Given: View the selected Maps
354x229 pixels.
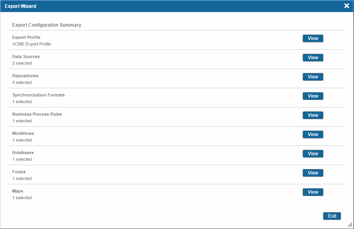Looking at the screenshot, I should pyautogui.click(x=313, y=192).
